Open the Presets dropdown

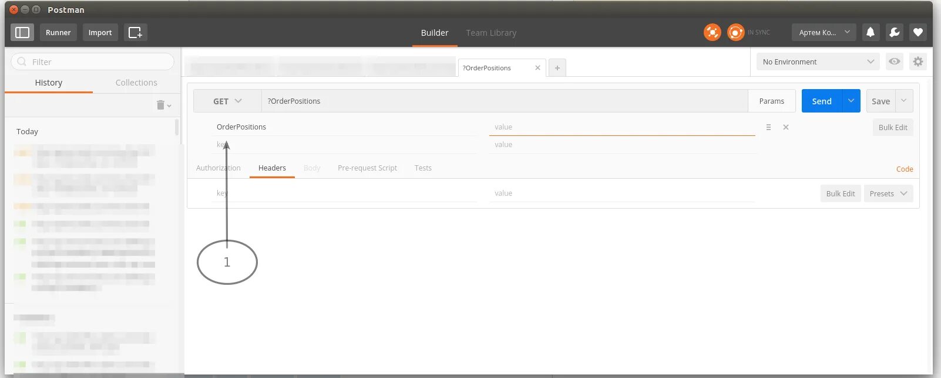pyautogui.click(x=888, y=193)
